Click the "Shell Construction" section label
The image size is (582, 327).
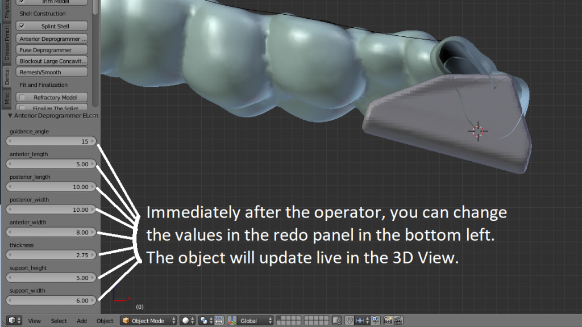[42, 14]
